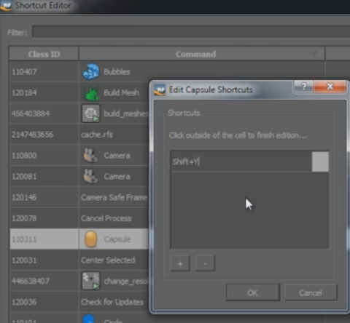Add a new shortcut with the plus button
The width and height of the screenshot is (350, 323).
click(180, 263)
